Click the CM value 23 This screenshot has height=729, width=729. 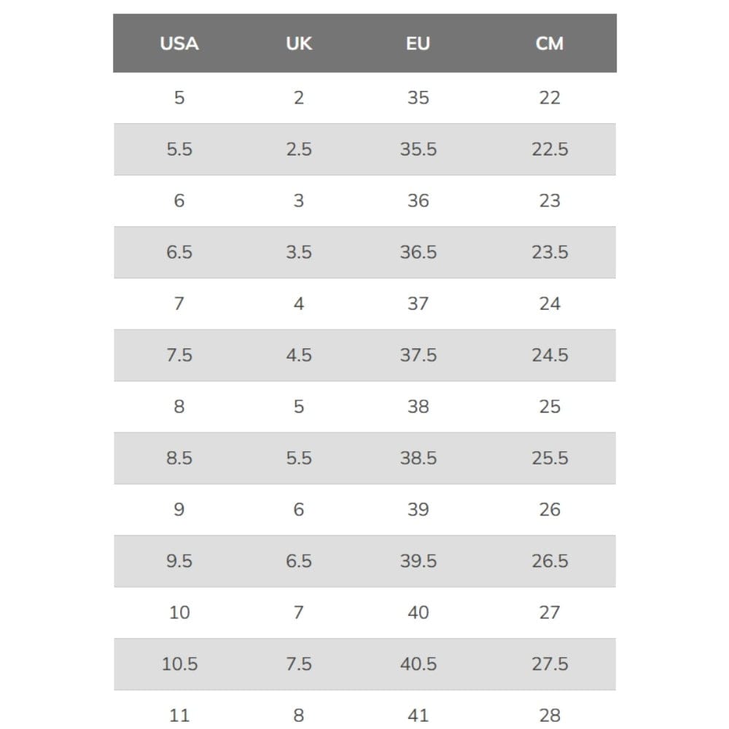[x=550, y=200]
